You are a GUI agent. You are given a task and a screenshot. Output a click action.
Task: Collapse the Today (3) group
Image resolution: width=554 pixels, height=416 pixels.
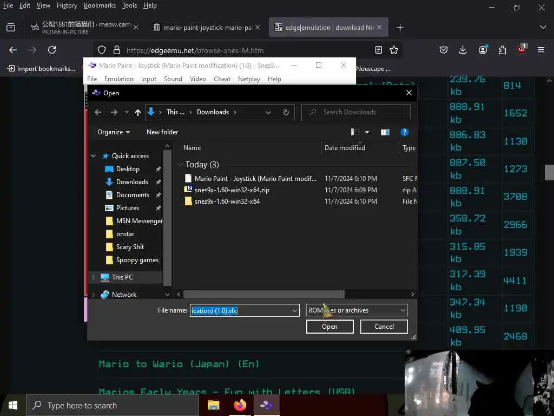pos(180,165)
